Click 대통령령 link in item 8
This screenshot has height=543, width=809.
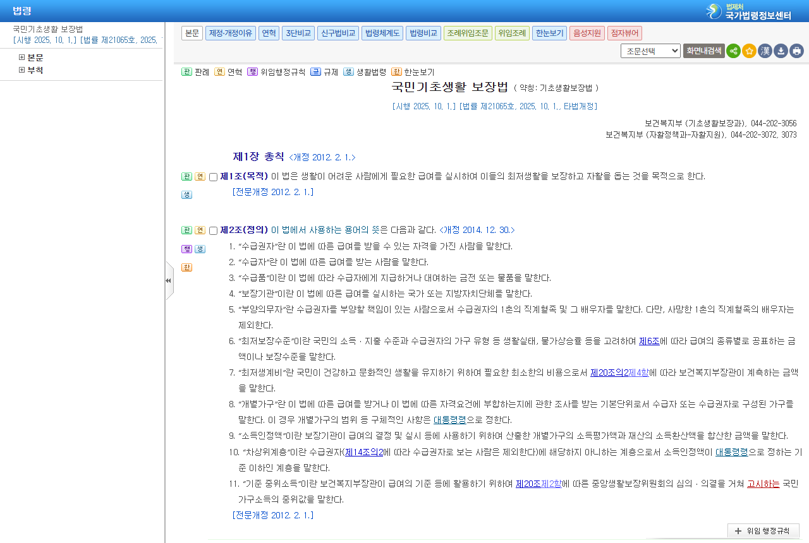[x=449, y=420]
